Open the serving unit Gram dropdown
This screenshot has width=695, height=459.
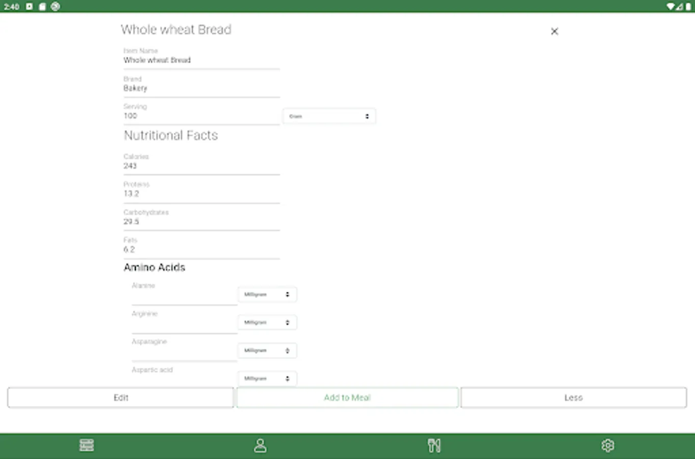[329, 116]
